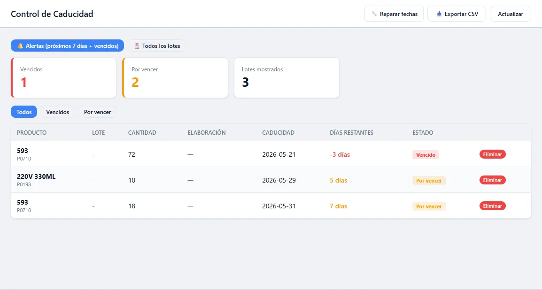Screen dimensions: 542x290
Task: Click the Lotes mostrados summary card
Action: [286, 78]
